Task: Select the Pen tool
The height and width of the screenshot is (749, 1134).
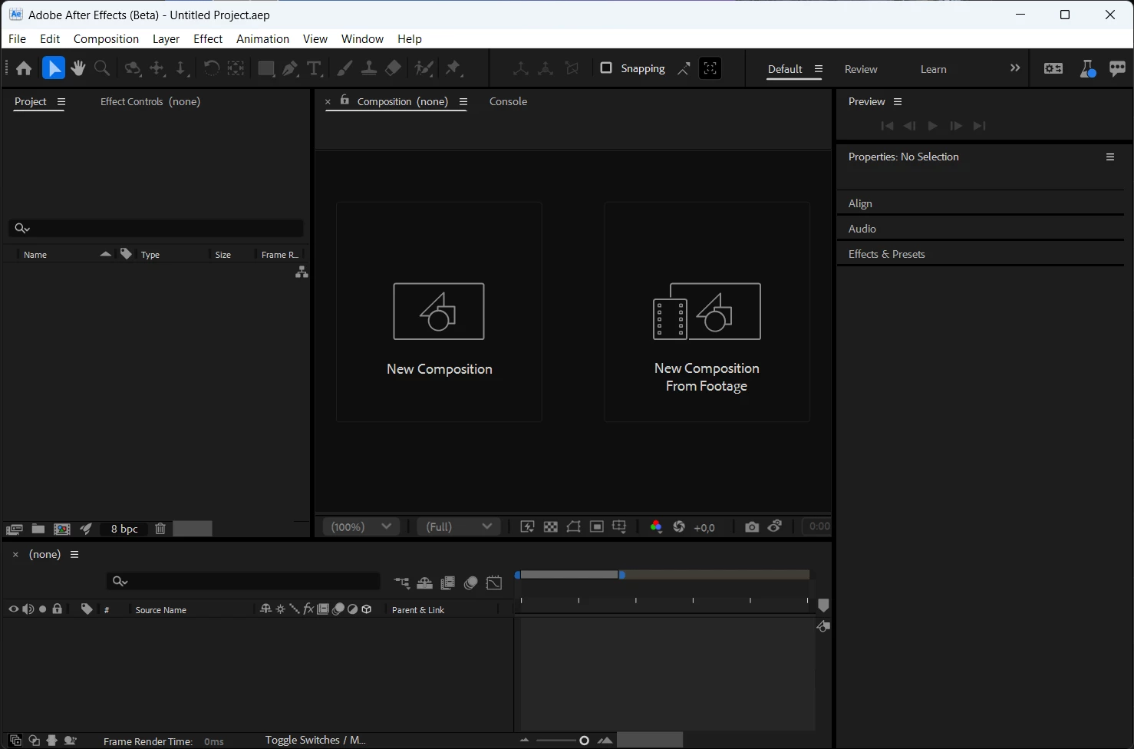Action: point(290,68)
